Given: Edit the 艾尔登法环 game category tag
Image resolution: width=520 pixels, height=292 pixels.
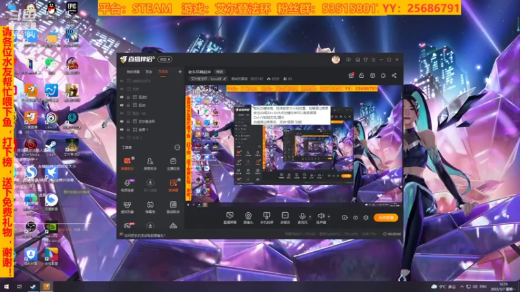Looking at the screenshot, I should coord(209,79).
